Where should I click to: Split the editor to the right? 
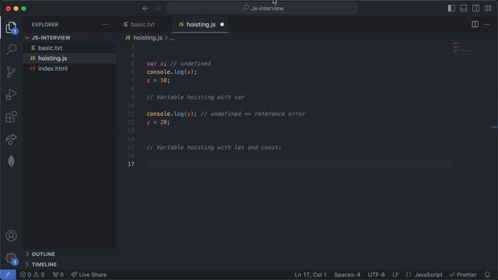475,24
